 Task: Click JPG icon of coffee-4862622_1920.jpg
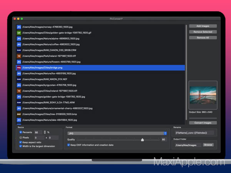[x=19, y=45]
